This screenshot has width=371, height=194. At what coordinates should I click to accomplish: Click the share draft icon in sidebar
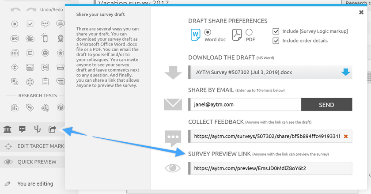52,129
